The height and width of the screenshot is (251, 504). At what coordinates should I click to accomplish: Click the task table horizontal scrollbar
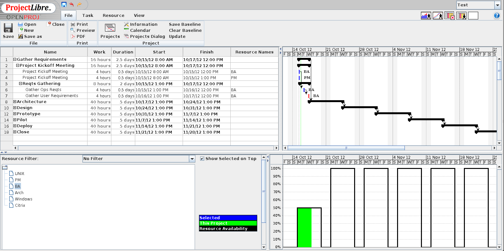[146, 148]
